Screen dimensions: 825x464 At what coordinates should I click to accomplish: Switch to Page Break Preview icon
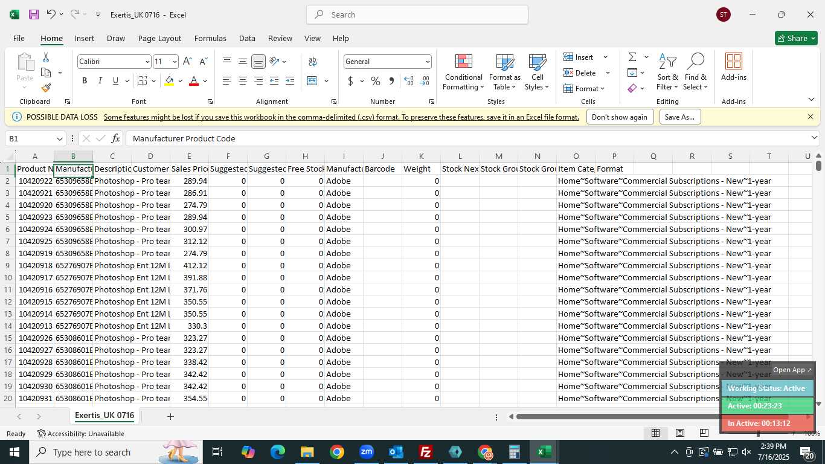pos(704,433)
